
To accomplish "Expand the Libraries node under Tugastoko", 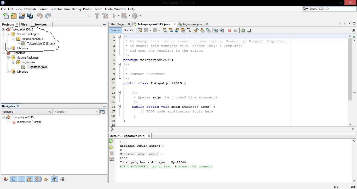I will pyautogui.click(x=8, y=71).
